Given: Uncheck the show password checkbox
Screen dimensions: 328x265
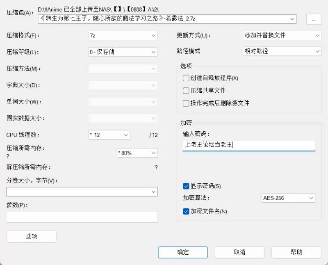Looking at the screenshot, I should pos(186,186).
